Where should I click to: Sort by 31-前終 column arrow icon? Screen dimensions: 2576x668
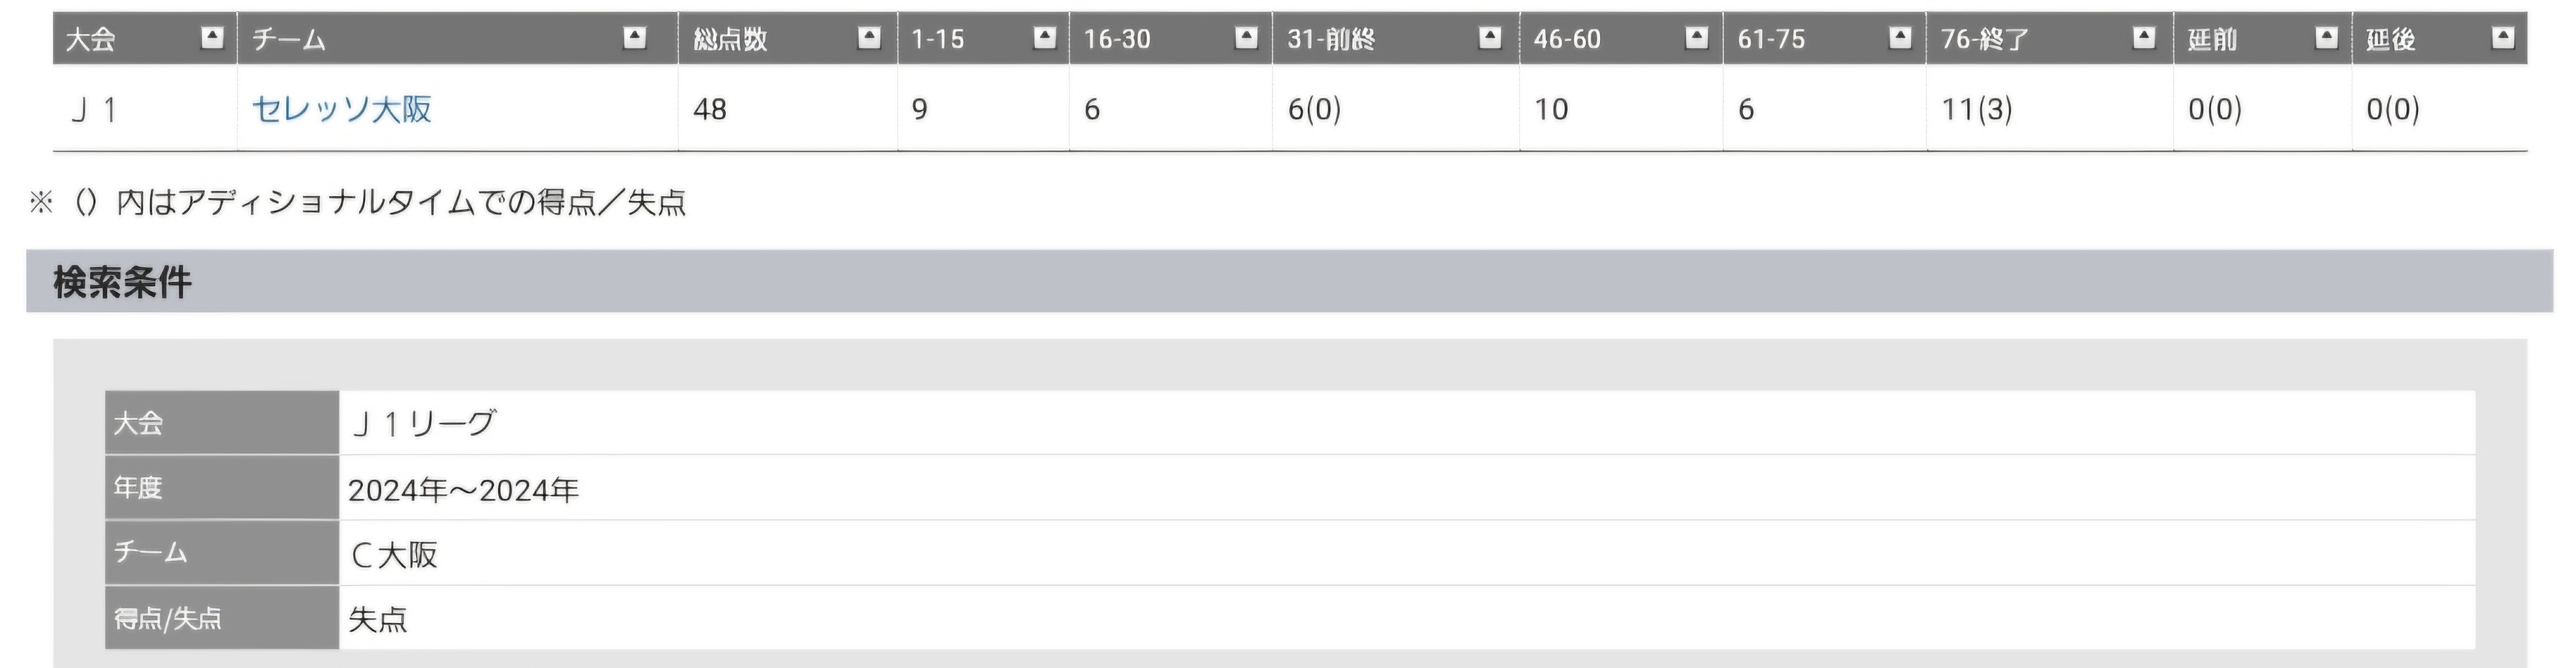(x=1490, y=38)
